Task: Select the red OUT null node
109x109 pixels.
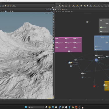Action: [x=94, y=86]
